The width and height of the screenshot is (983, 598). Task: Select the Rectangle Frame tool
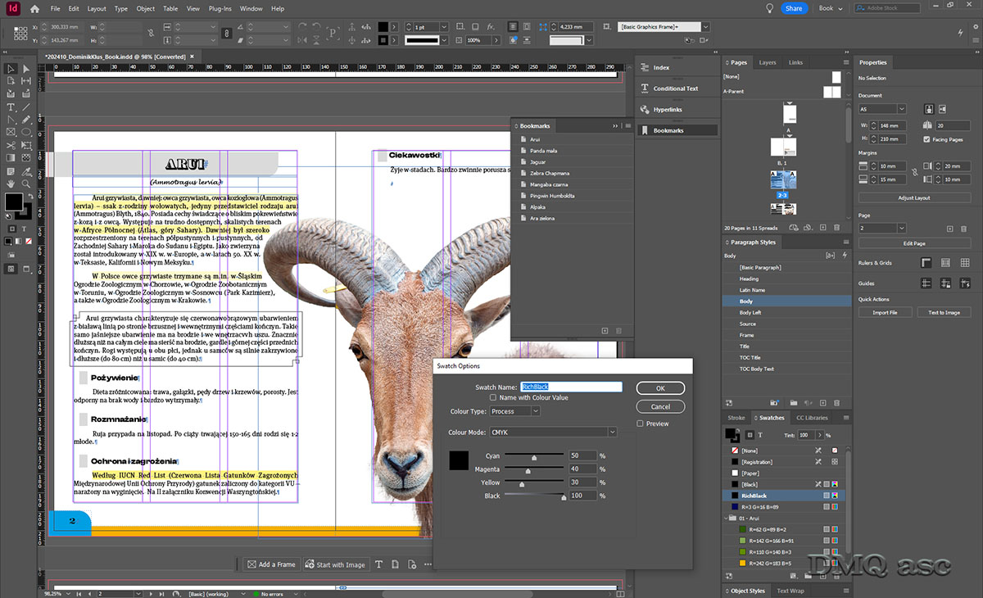(11, 133)
